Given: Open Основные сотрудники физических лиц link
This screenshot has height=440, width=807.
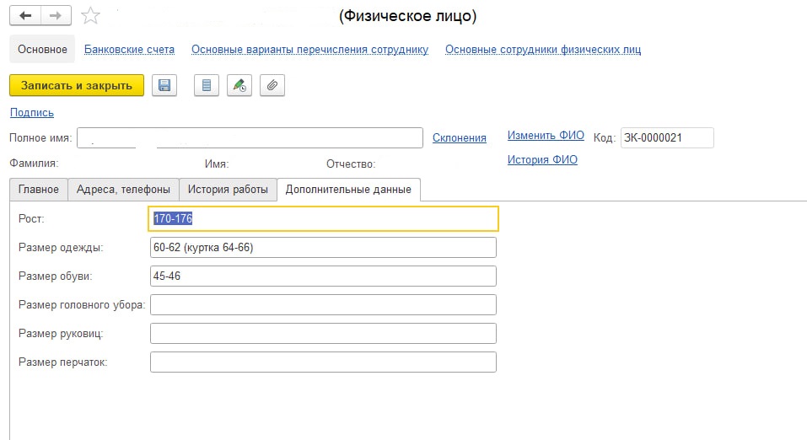Looking at the screenshot, I should click(x=543, y=50).
